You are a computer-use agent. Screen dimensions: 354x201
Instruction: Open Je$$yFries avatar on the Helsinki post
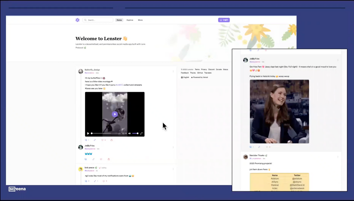245,60
